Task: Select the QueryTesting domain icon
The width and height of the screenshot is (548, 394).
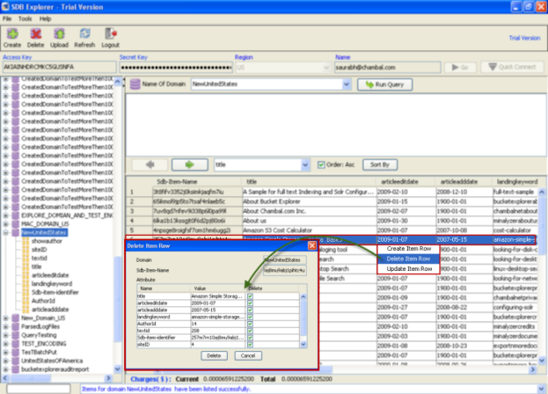Action: pos(15,335)
